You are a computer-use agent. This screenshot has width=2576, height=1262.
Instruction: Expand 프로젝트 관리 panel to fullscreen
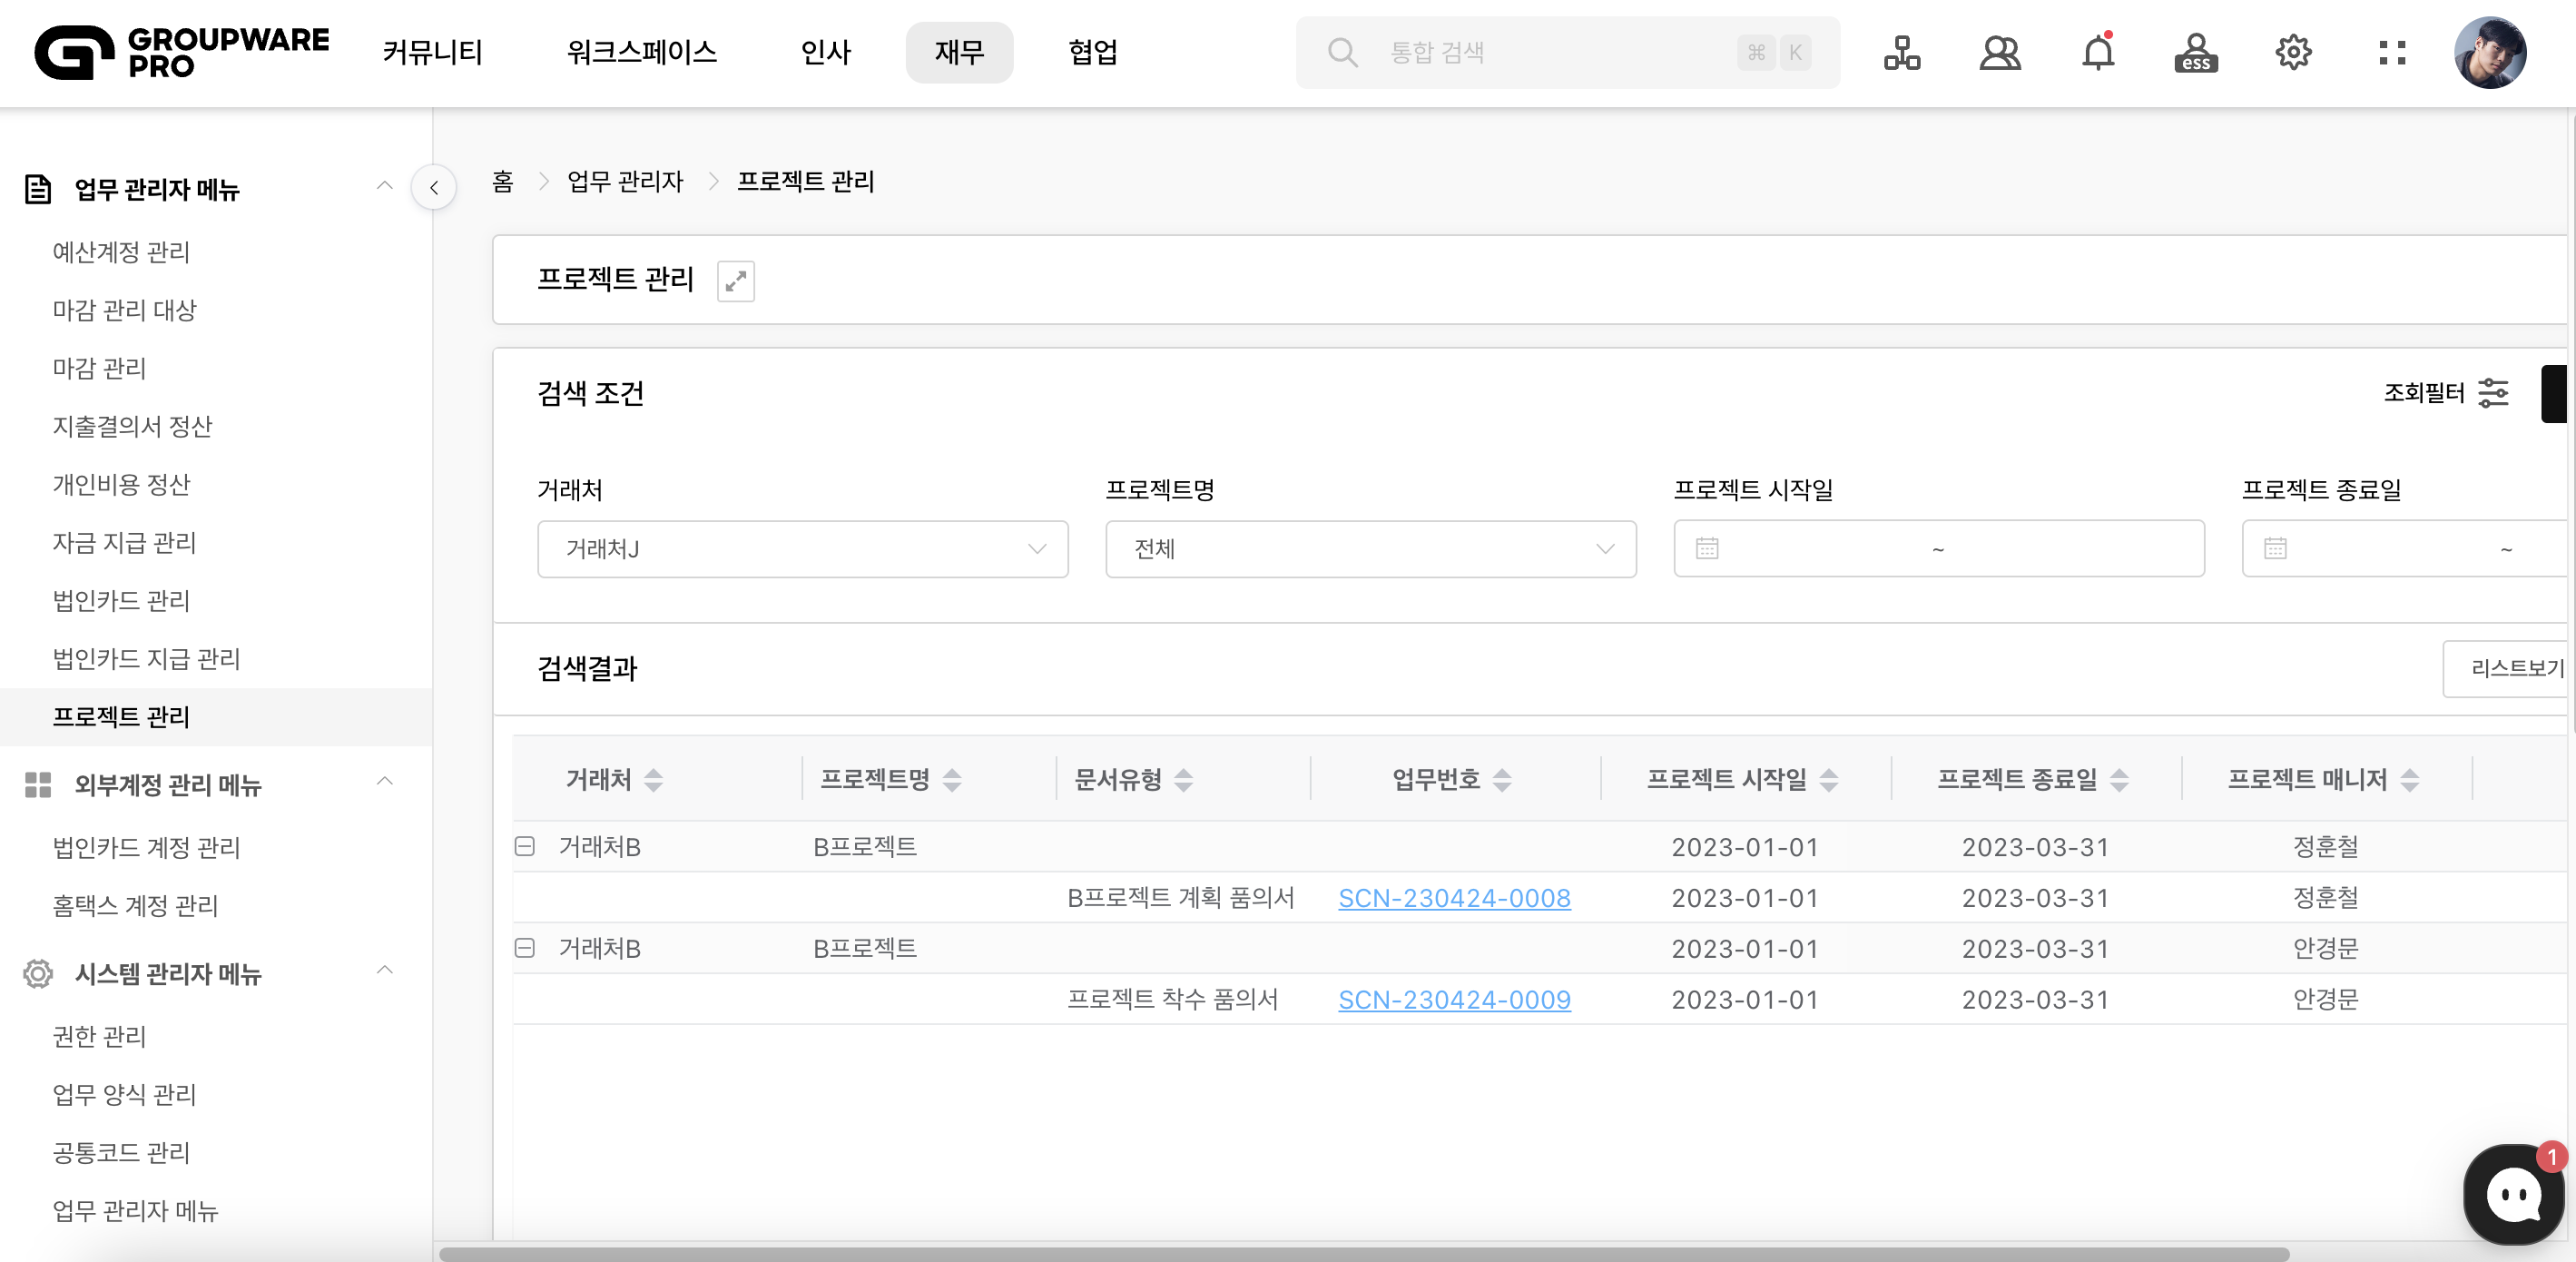735,281
